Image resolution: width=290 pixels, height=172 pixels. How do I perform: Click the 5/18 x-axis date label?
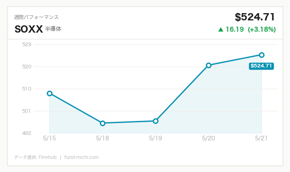pos(102,138)
